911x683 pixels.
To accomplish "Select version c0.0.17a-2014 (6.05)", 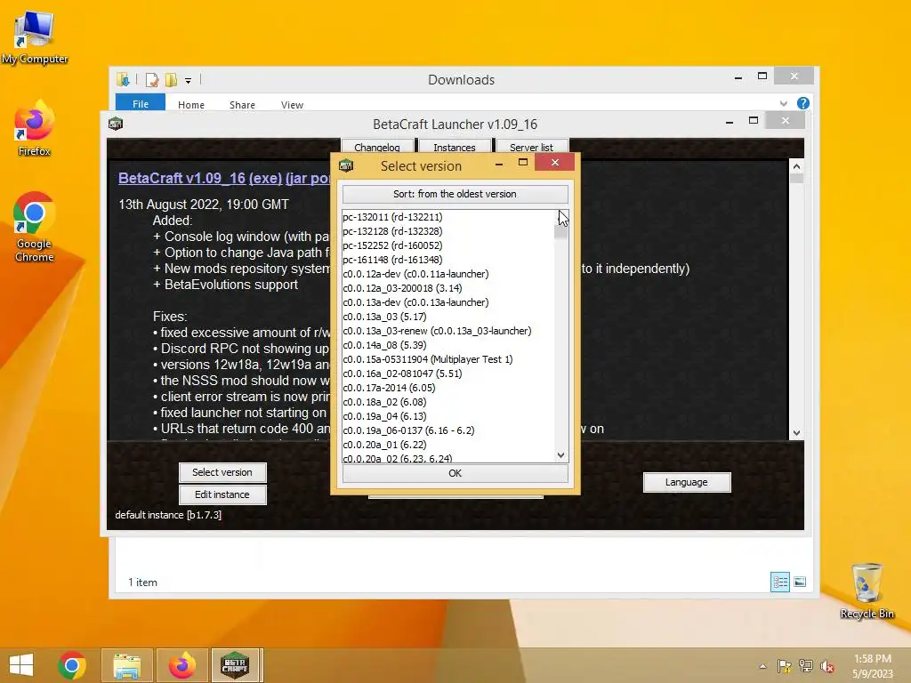I will [x=448, y=388].
